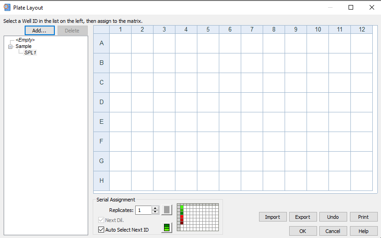Select column 4 header
The width and height of the screenshot is (381, 238).
click(x=186, y=29)
